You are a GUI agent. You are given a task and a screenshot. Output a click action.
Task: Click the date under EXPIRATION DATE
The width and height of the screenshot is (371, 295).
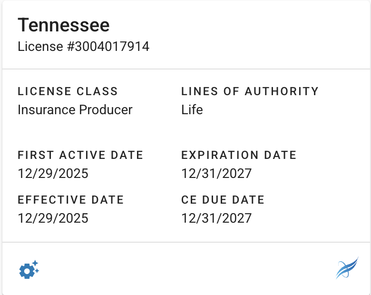pyautogui.click(x=216, y=173)
